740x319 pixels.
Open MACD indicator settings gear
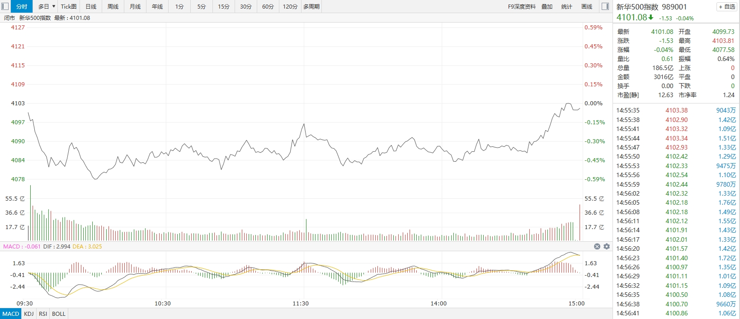[x=607, y=247]
